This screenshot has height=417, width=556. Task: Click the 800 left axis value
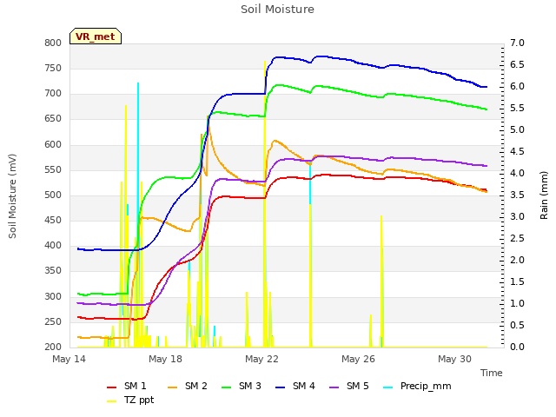click(x=53, y=43)
